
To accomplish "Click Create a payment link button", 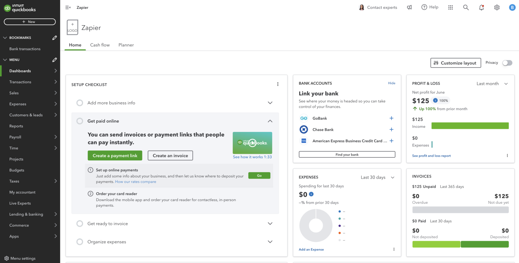I will (115, 156).
